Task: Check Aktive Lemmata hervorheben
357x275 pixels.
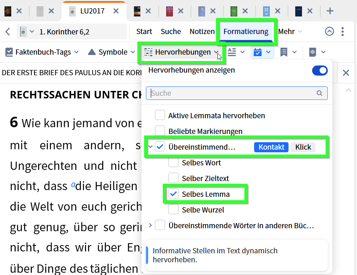Action: (x=160, y=115)
